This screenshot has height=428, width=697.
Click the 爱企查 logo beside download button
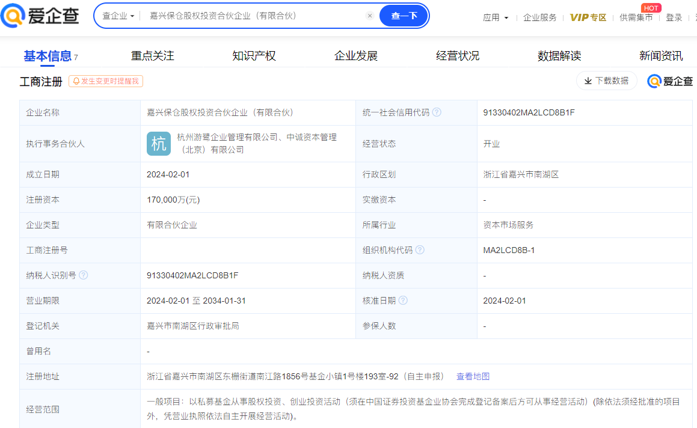pos(670,81)
